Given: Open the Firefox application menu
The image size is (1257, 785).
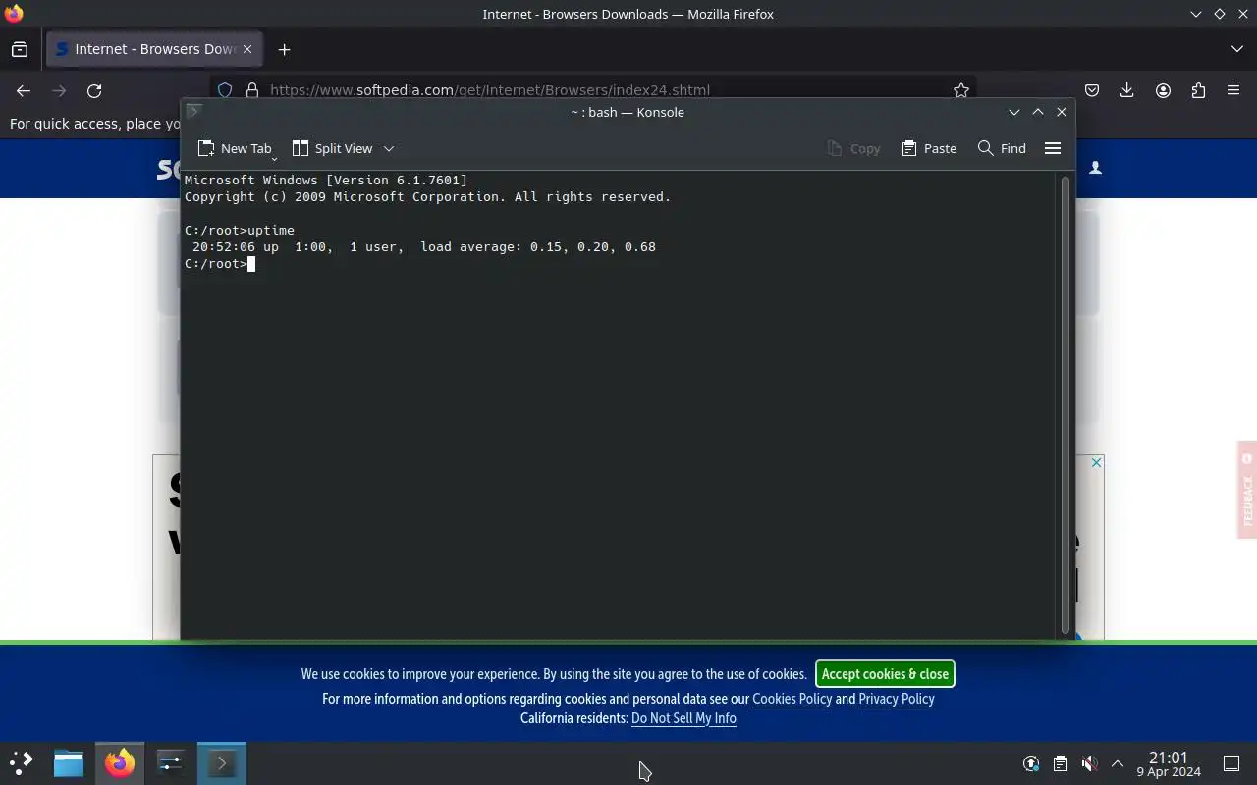Looking at the screenshot, I should 1233,90.
